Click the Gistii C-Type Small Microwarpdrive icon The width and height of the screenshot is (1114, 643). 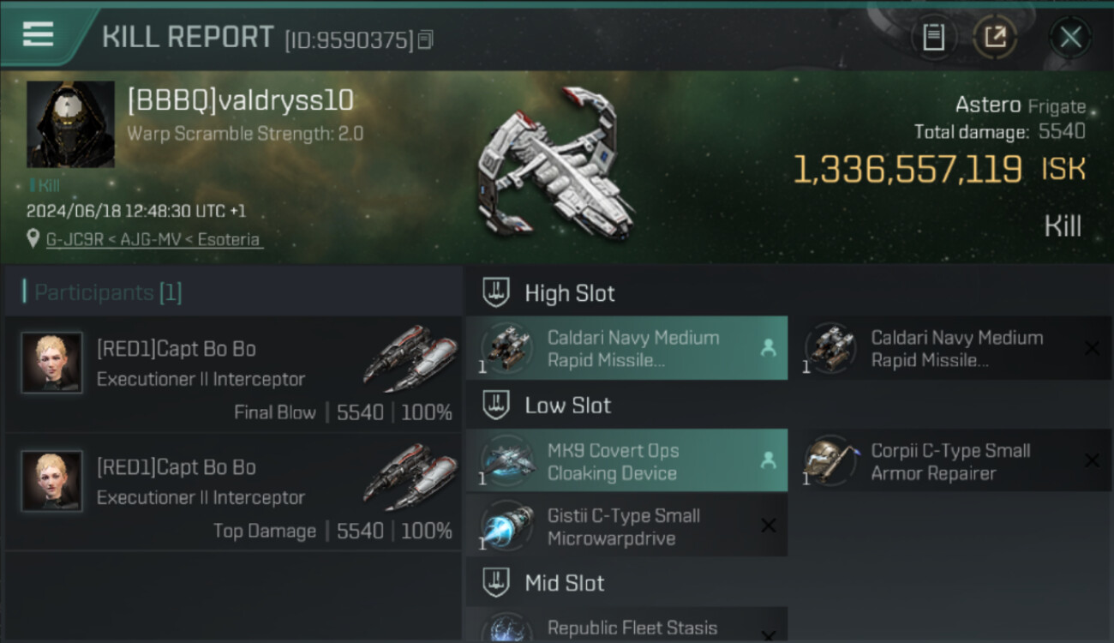507,526
